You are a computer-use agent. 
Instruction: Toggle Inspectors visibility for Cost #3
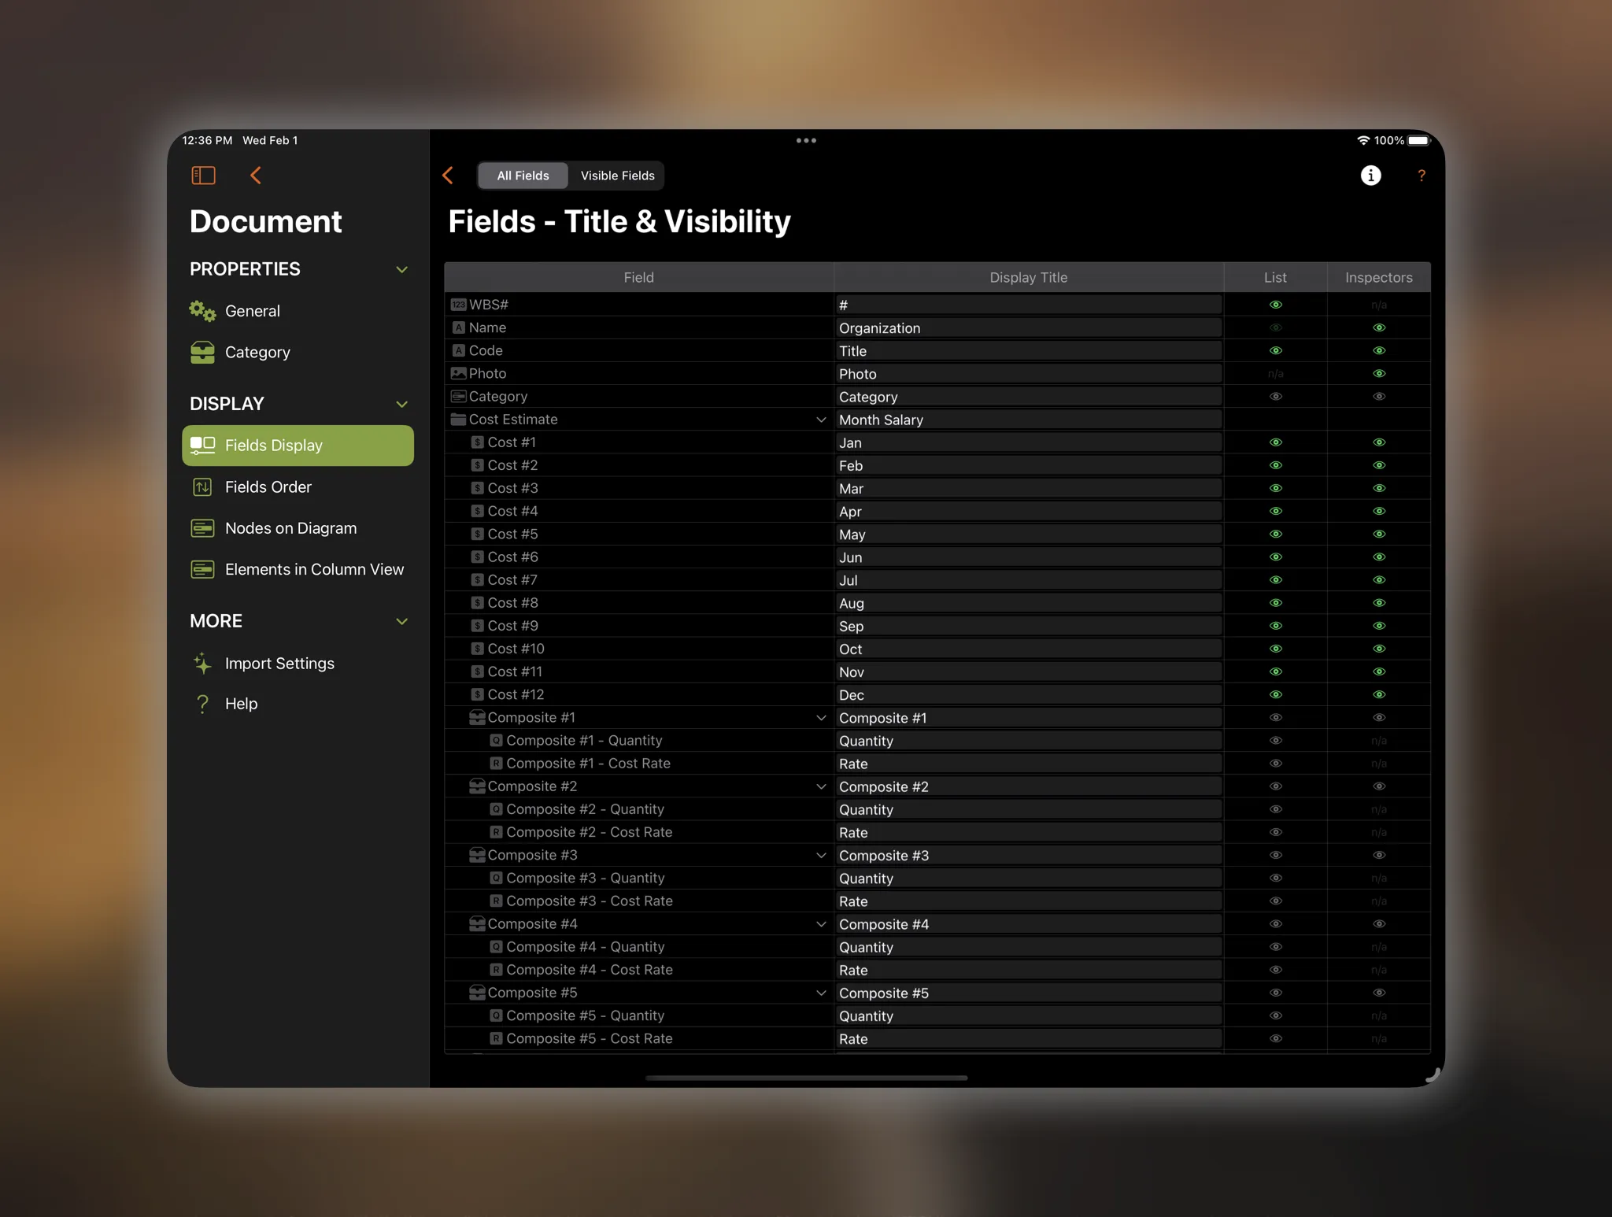point(1378,487)
